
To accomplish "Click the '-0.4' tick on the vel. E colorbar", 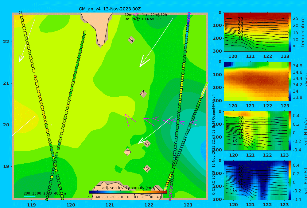I will (297, 199).
